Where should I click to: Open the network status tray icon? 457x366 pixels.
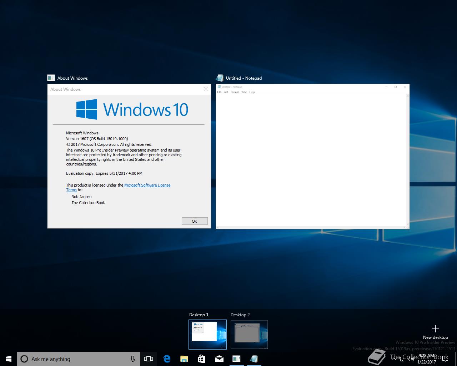coord(402,359)
